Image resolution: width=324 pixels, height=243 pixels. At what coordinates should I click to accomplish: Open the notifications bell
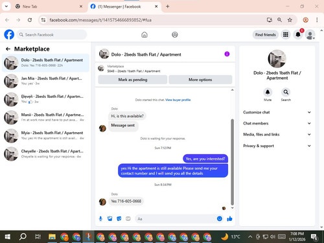(298, 34)
